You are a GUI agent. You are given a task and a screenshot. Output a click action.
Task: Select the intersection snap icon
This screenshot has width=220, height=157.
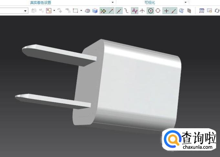point(142,11)
